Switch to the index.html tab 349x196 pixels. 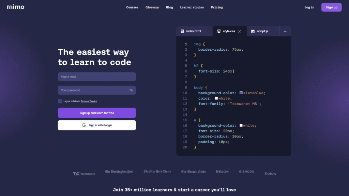point(194,31)
